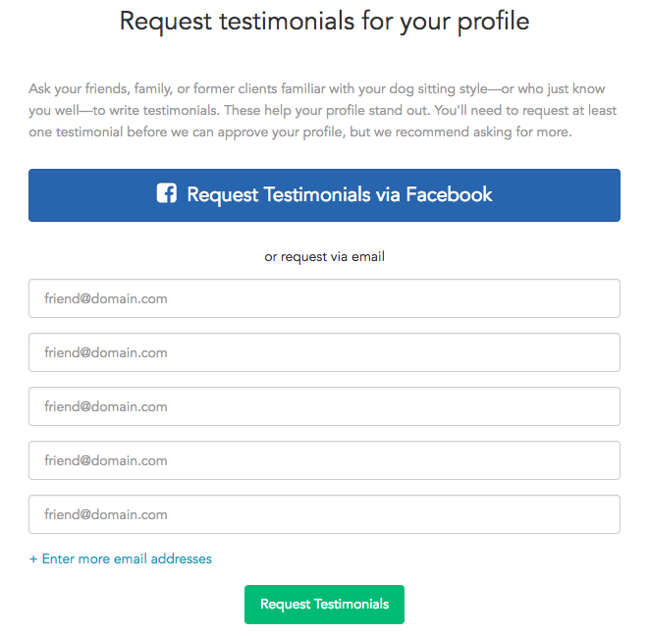Viewport: 648px width, 636px height.
Task: Click description line starting 'you well—to write testimonials'
Action: point(322,111)
